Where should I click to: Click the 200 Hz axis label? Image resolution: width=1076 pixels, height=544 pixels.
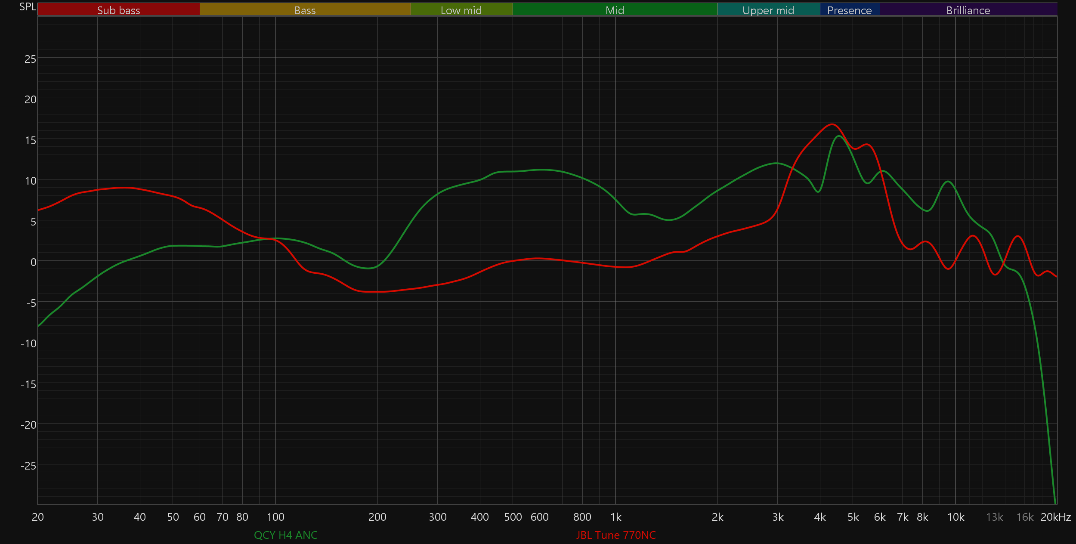[377, 517]
